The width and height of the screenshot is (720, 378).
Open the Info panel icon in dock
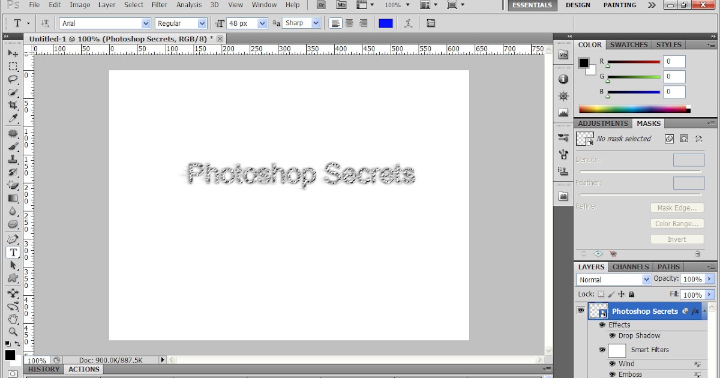coord(563,79)
